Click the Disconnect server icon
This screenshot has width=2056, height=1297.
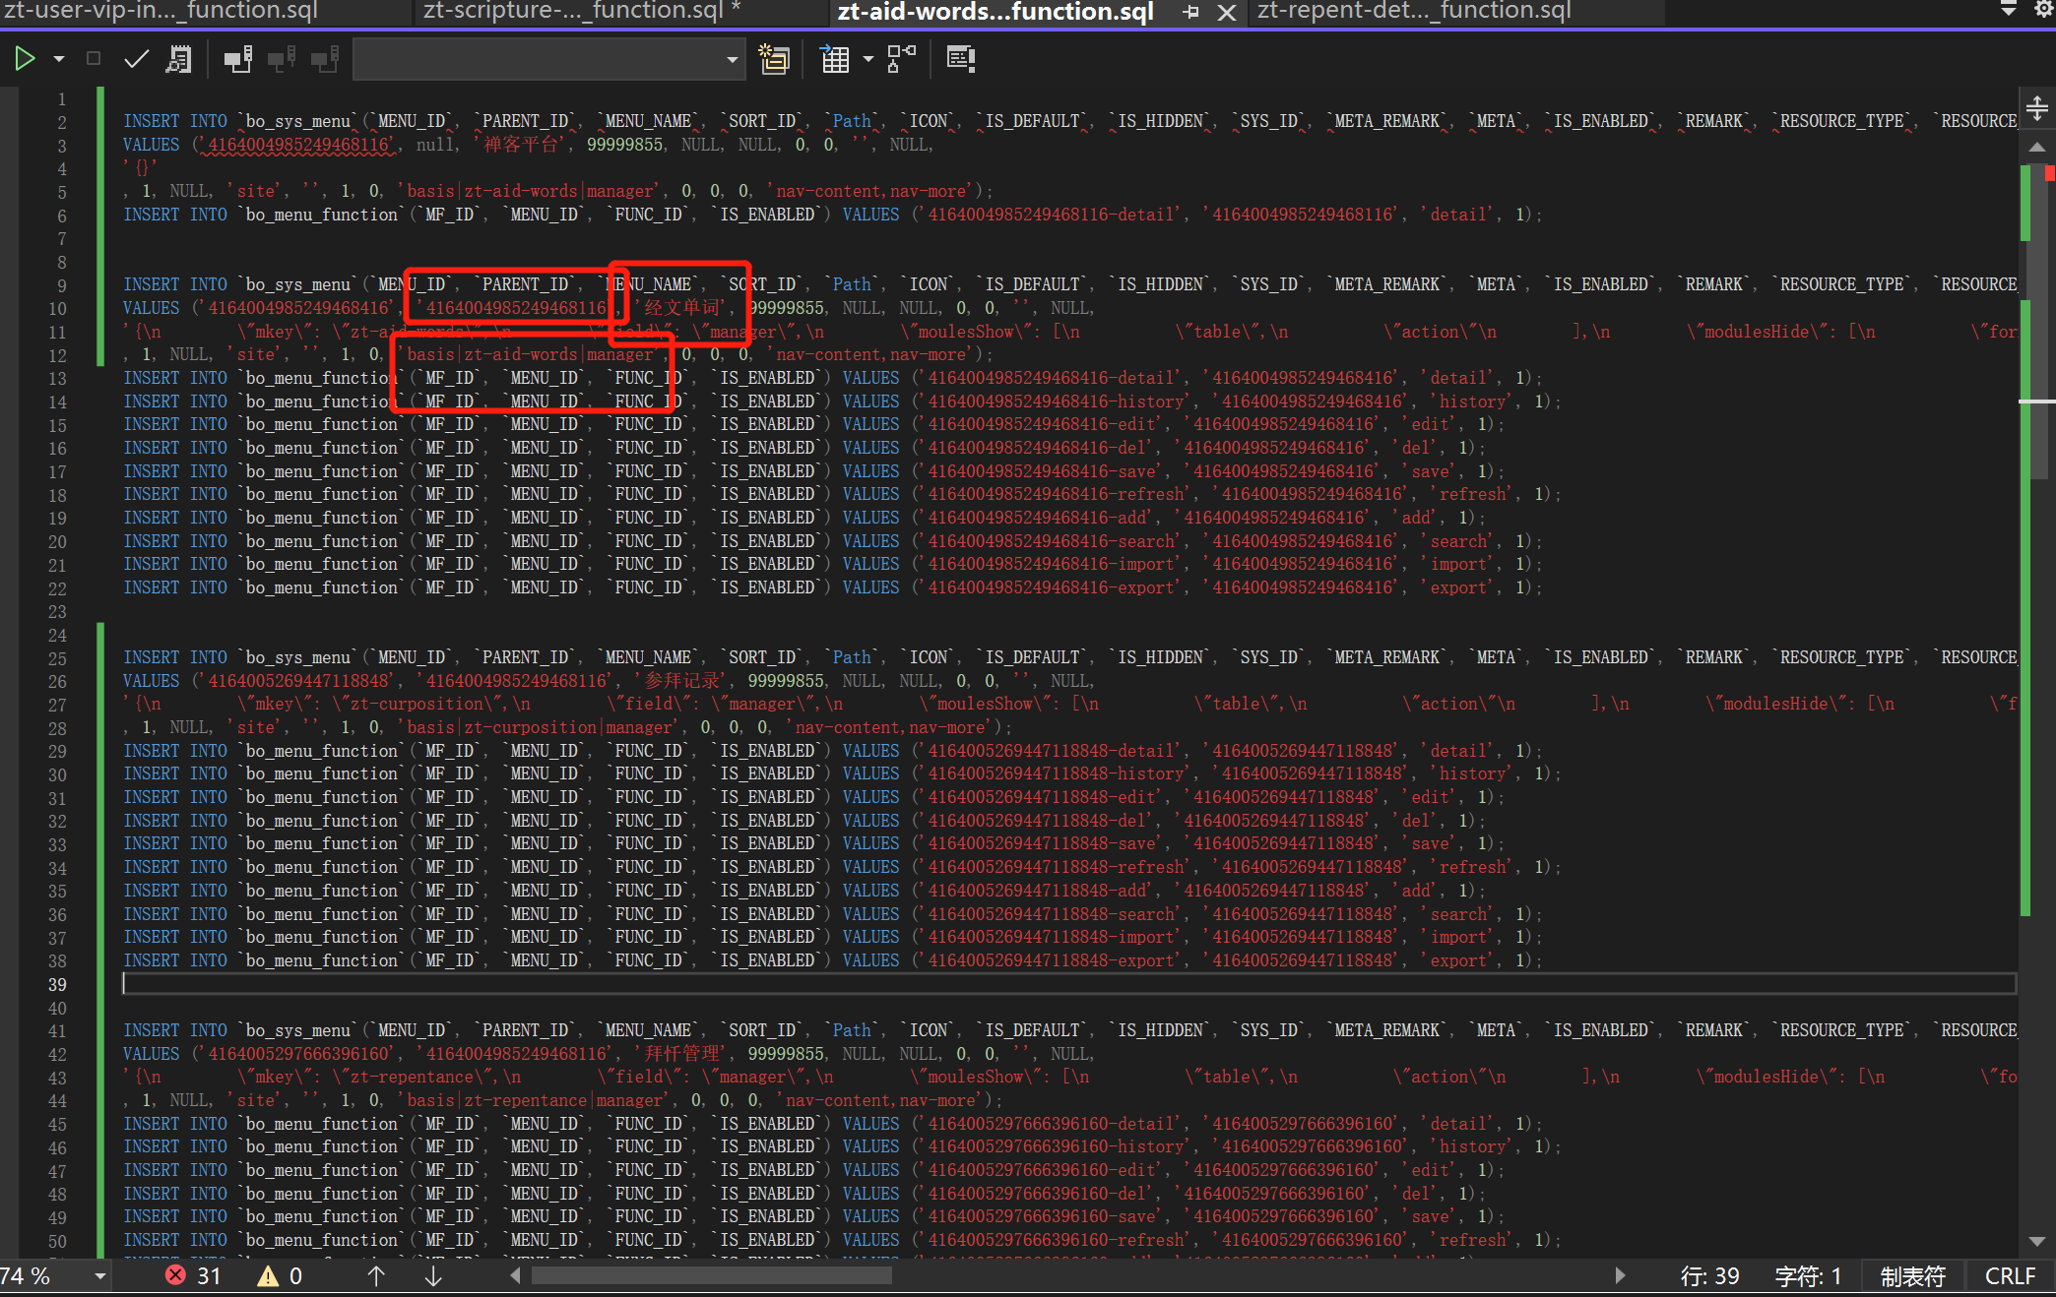tap(282, 59)
